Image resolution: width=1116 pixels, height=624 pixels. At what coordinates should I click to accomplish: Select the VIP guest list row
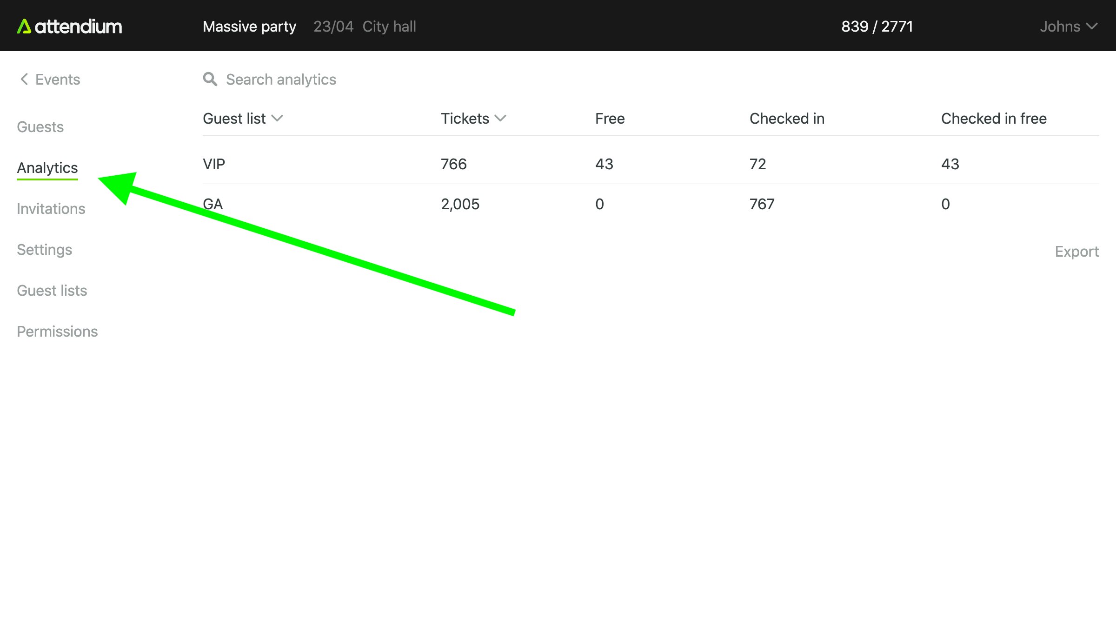214,164
